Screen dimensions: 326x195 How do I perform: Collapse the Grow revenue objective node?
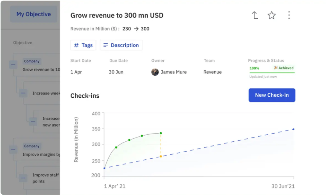point(13,64)
